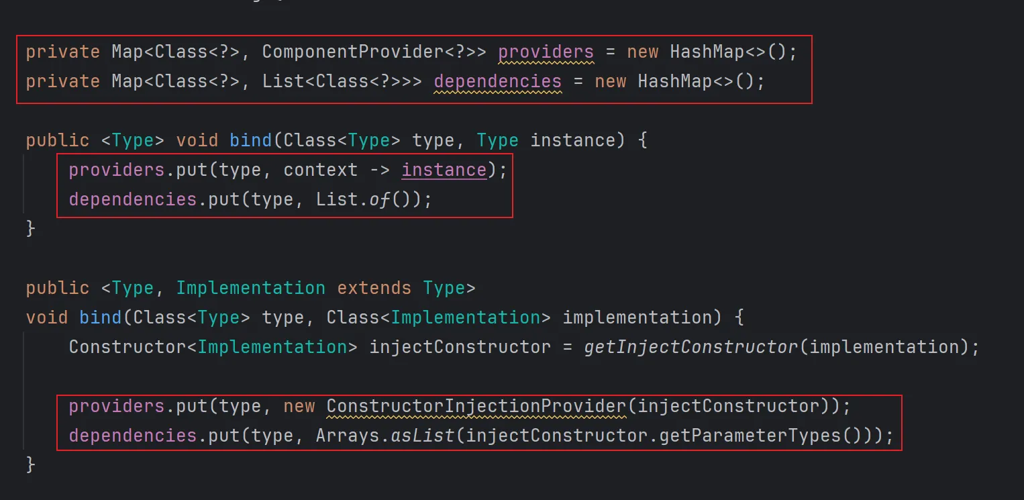Click the List.of() method call

363,199
